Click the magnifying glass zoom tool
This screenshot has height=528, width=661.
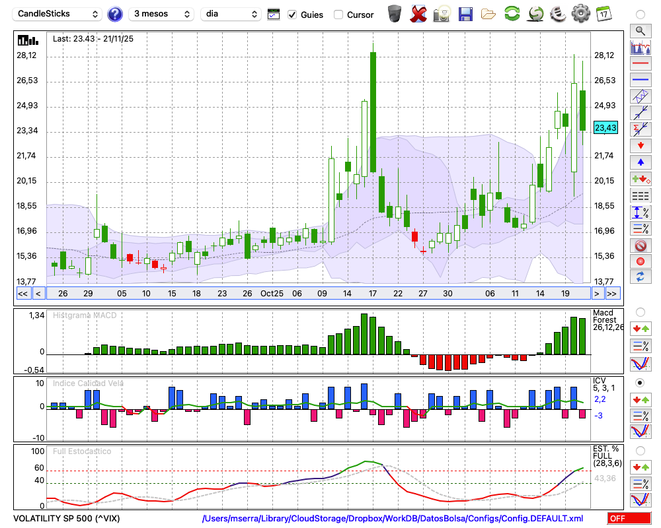click(x=640, y=30)
